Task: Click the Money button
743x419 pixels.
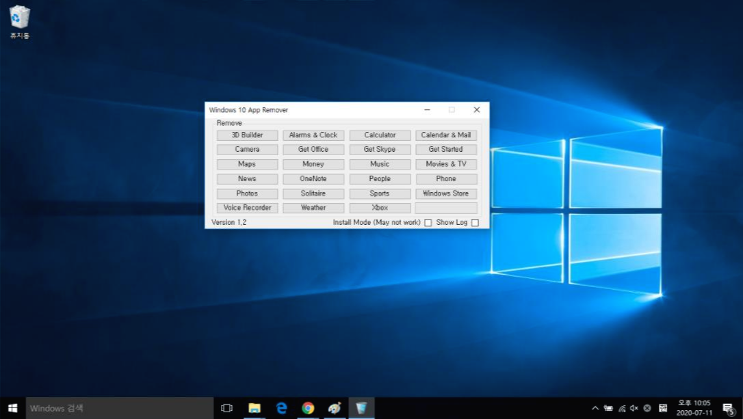Action: [x=313, y=164]
